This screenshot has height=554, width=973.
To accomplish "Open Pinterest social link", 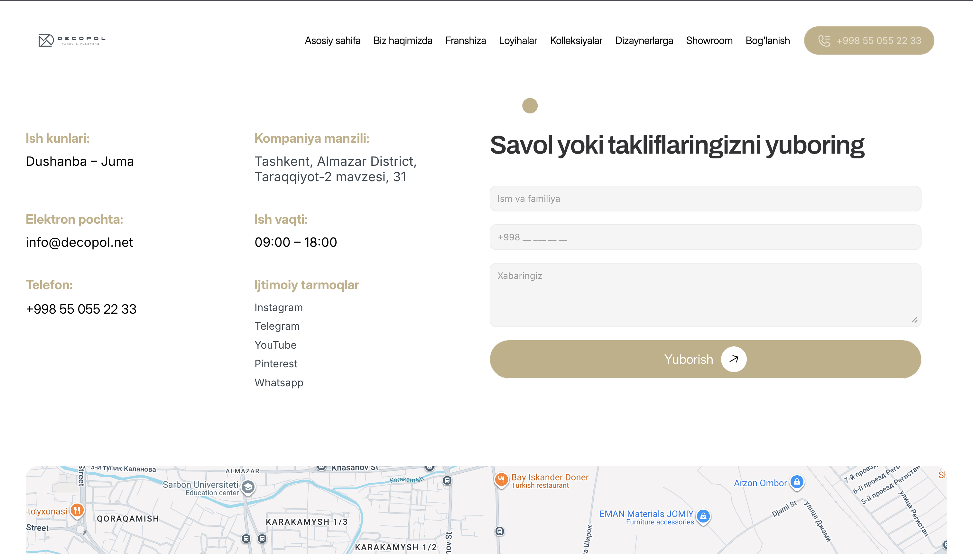I will pyautogui.click(x=276, y=364).
